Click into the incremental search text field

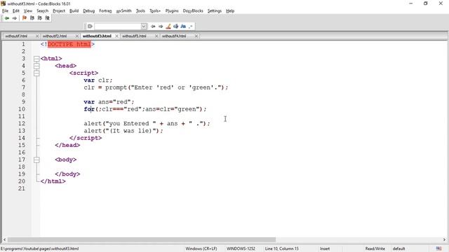pyautogui.click(x=118, y=27)
